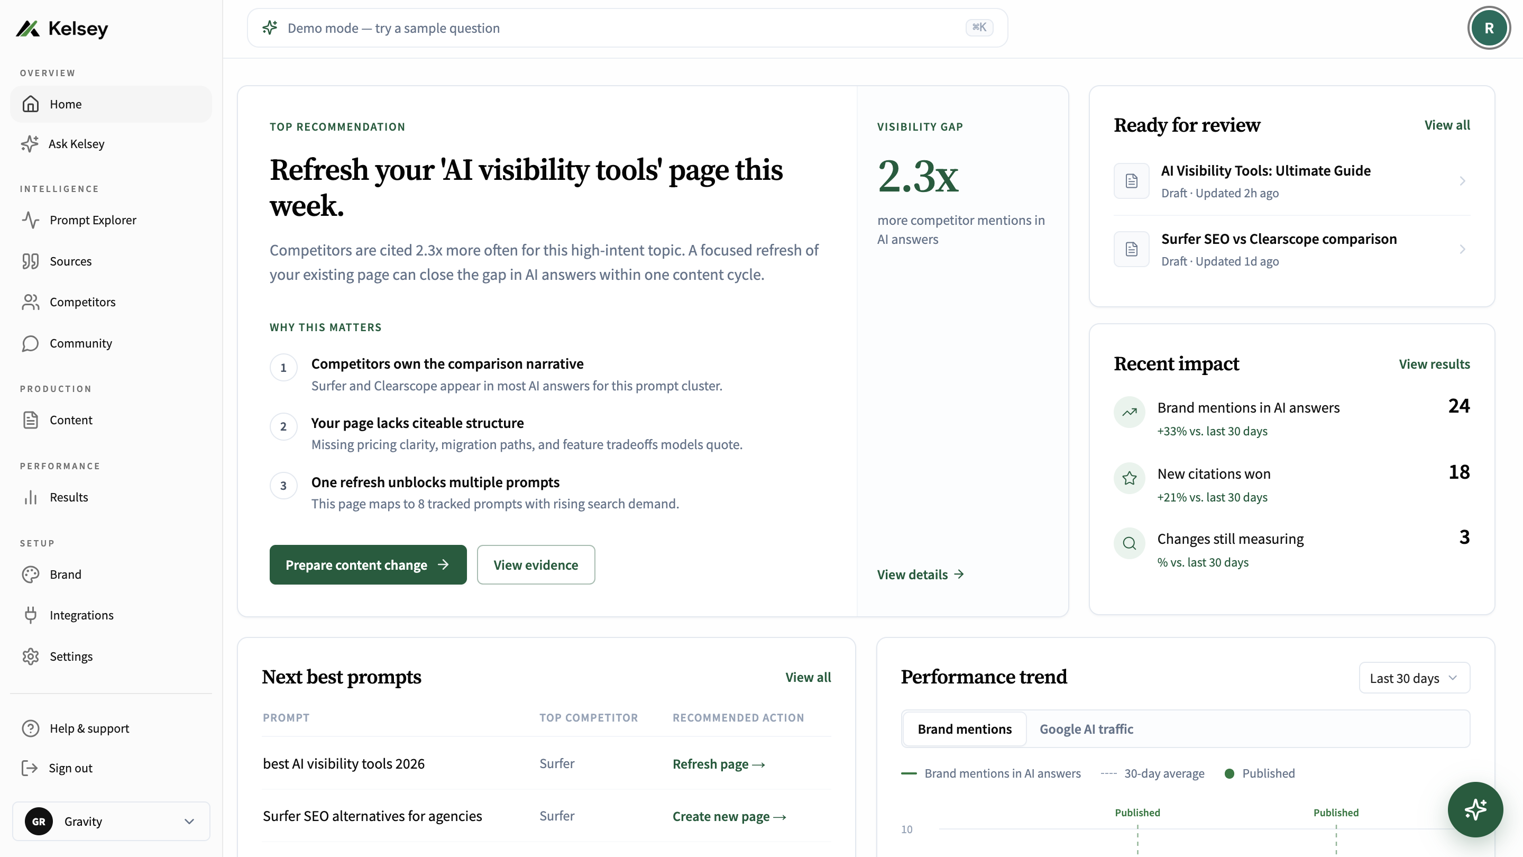Viewport: 1523px width, 857px height.
Task: Open the R user profile avatar
Action: click(x=1489, y=28)
